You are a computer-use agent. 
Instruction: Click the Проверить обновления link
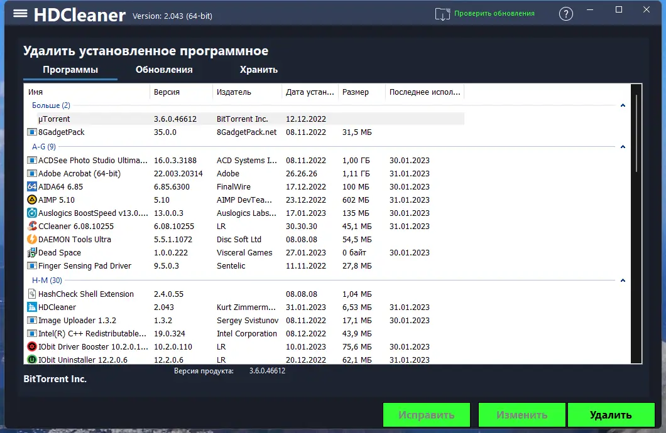coord(494,14)
